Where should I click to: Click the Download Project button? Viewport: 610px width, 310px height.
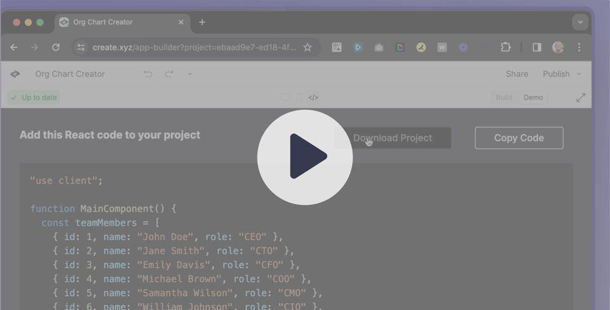pos(393,138)
